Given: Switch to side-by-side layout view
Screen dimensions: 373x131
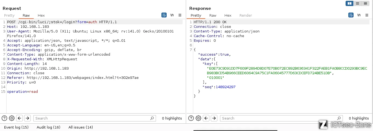Looking at the screenshot, I should [x=349, y=3].
